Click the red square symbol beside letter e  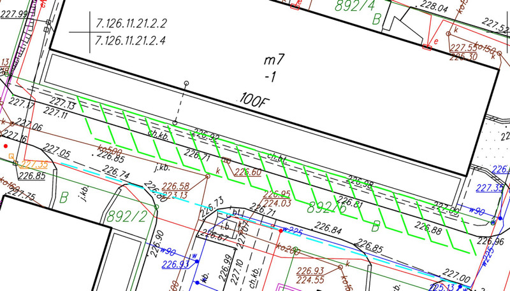pyautogui.click(x=426, y=46)
